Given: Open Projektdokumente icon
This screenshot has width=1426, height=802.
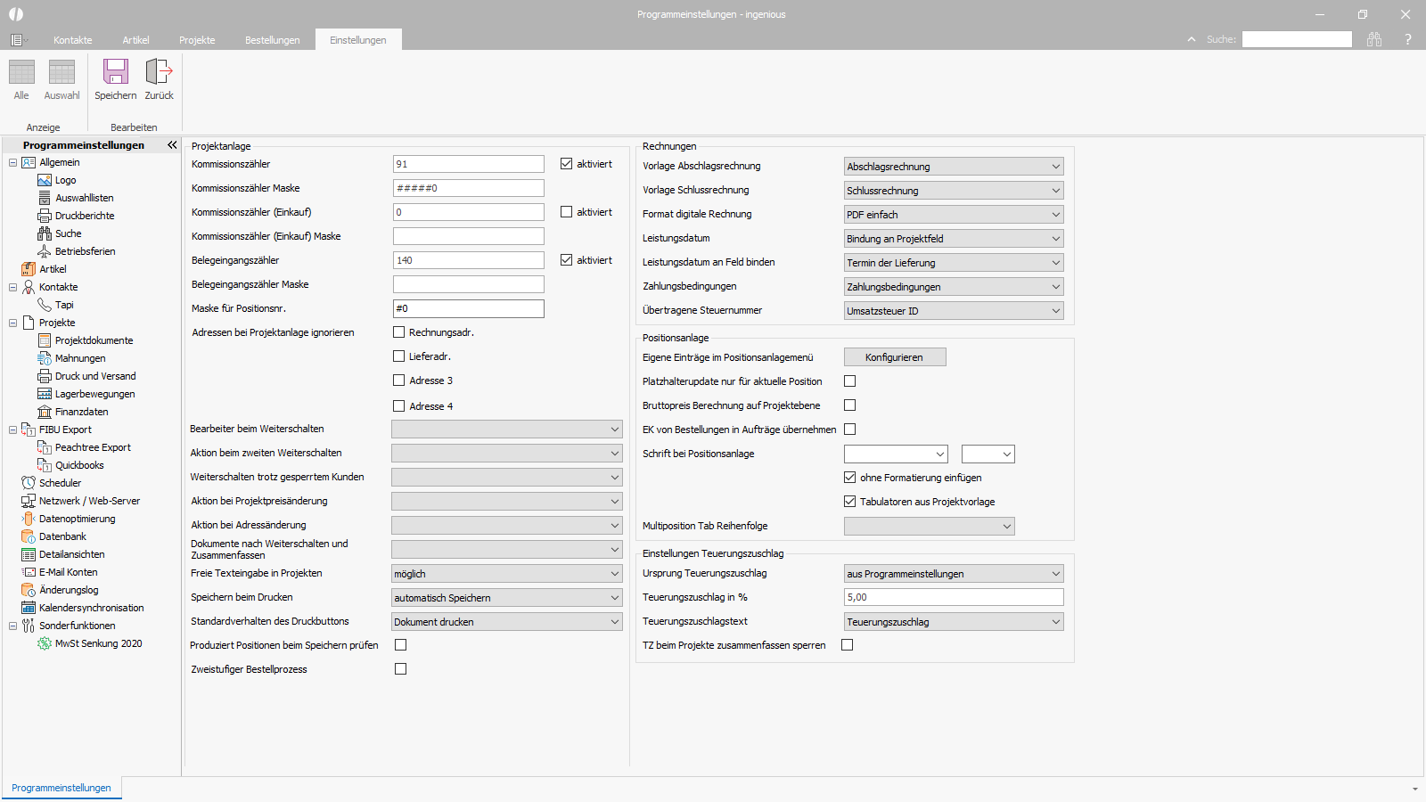Looking at the screenshot, I should (45, 340).
